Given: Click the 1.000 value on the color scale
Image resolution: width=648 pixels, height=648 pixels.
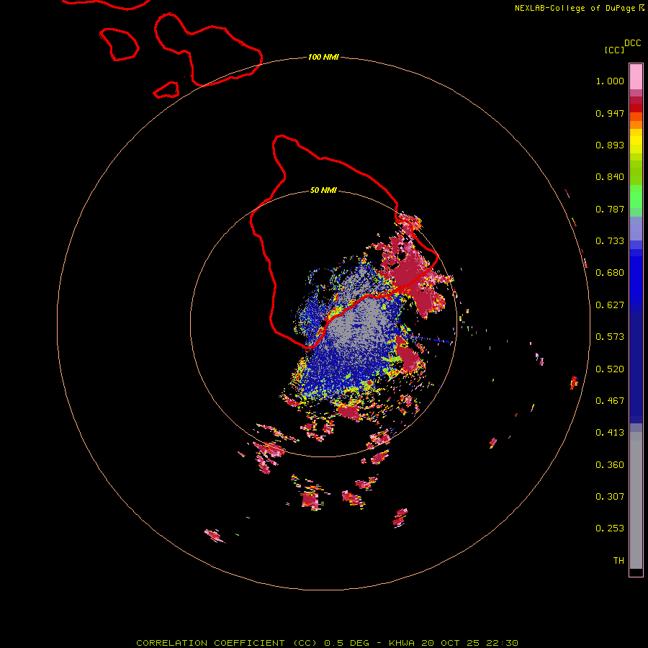Looking at the screenshot, I should point(610,81).
